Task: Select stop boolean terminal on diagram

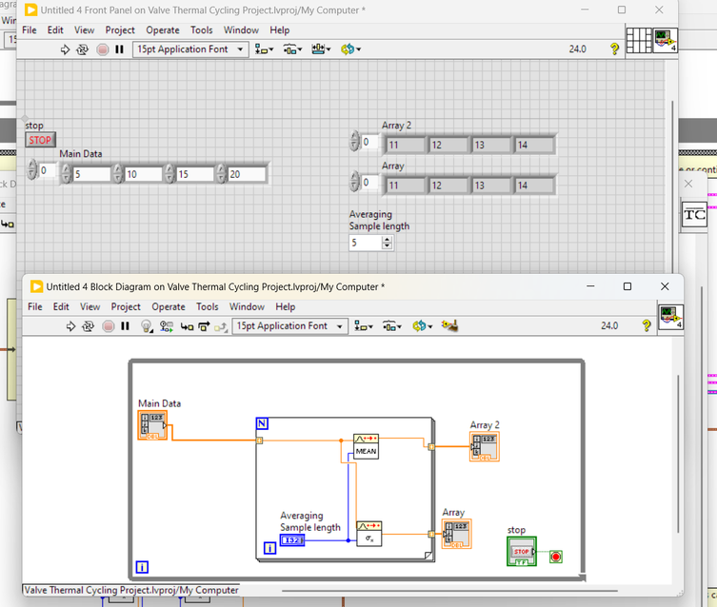Action: (521, 551)
